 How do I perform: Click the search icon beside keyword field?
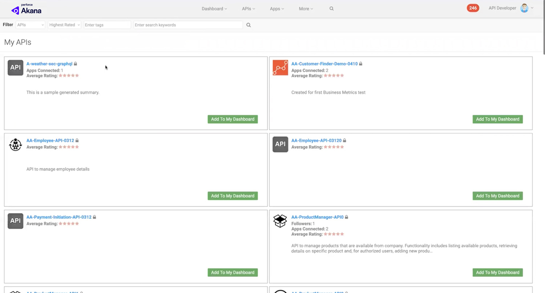tap(249, 25)
